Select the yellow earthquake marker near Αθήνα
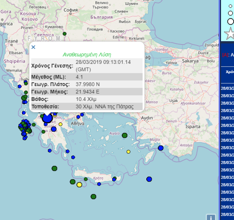Image resolution: width=234 pixels, height=220 pixels. (x=61, y=124)
